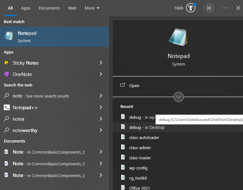Click the Notepad++ search suggestion icon
This screenshot has width=243, height=190.
pos(7,107)
